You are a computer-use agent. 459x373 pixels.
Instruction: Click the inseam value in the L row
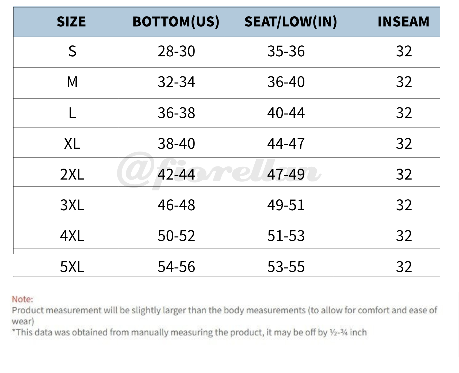[404, 113]
